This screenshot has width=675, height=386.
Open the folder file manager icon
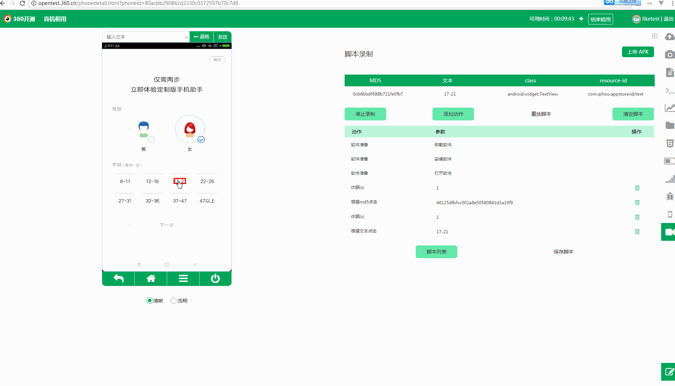coord(670,125)
